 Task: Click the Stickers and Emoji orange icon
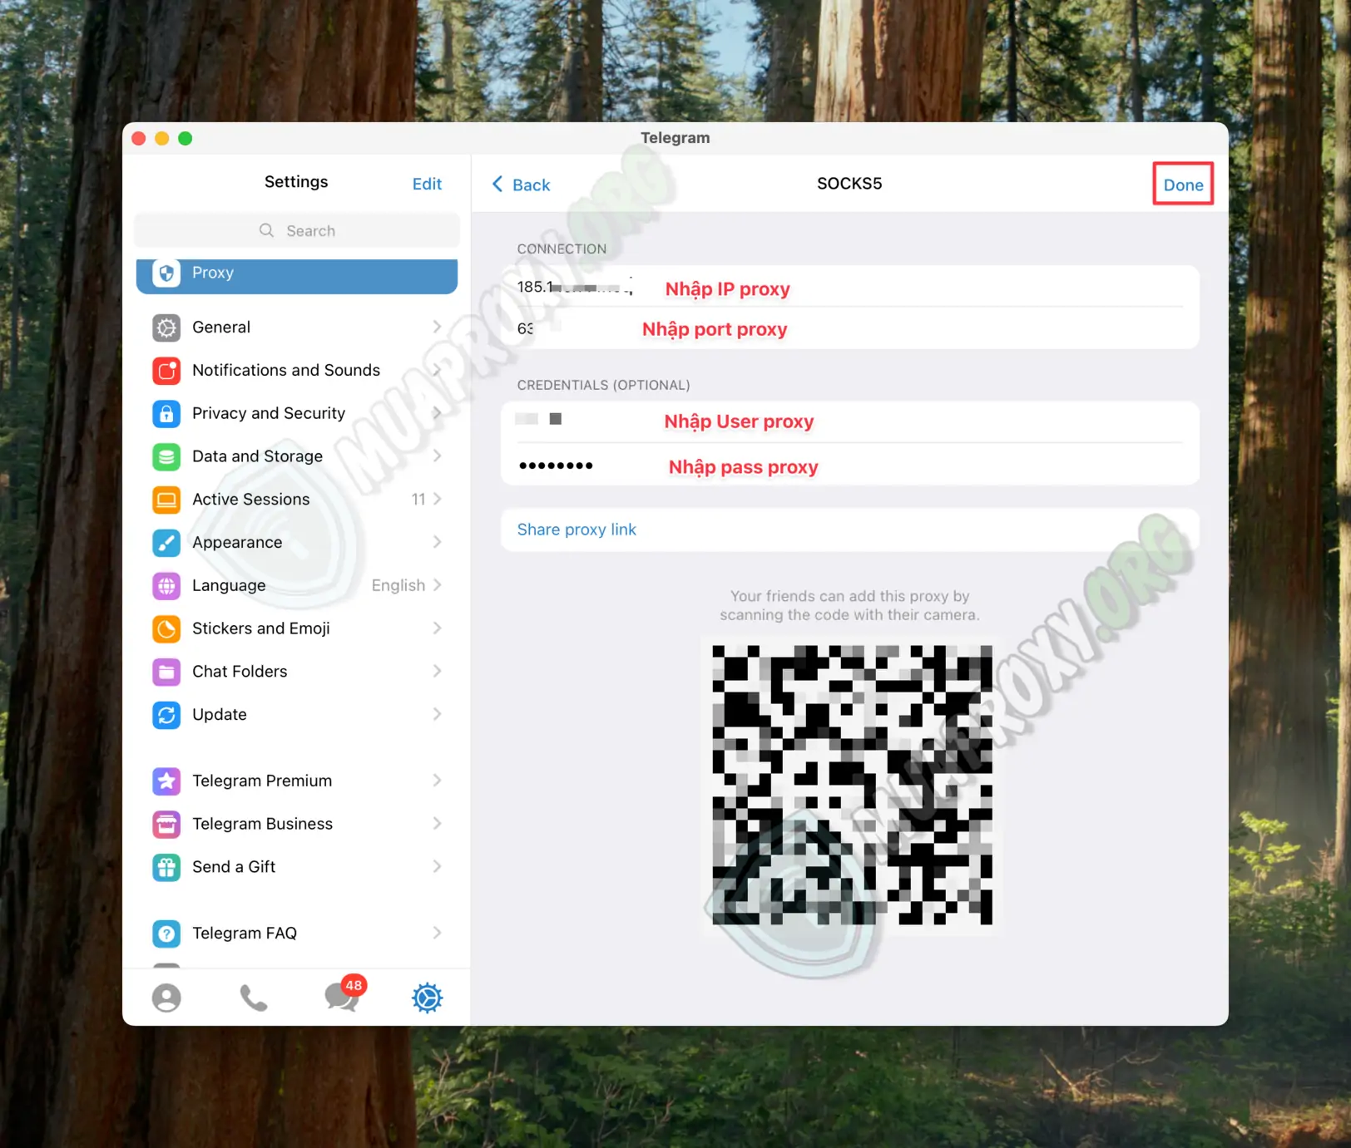[166, 628]
